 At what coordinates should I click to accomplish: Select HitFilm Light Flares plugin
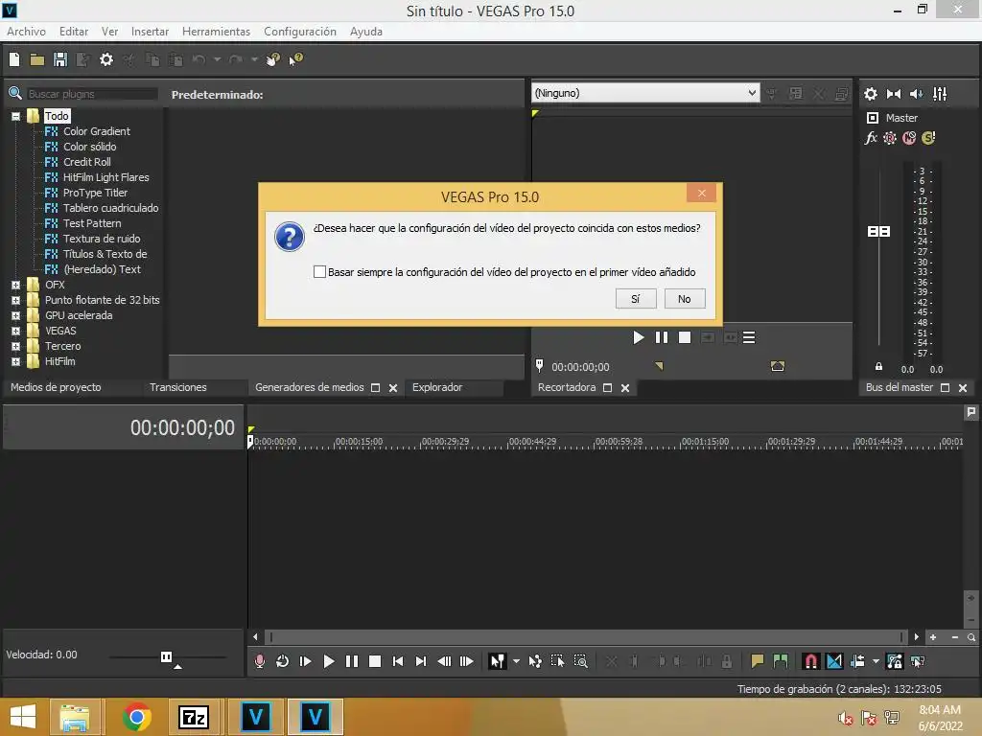click(x=105, y=177)
